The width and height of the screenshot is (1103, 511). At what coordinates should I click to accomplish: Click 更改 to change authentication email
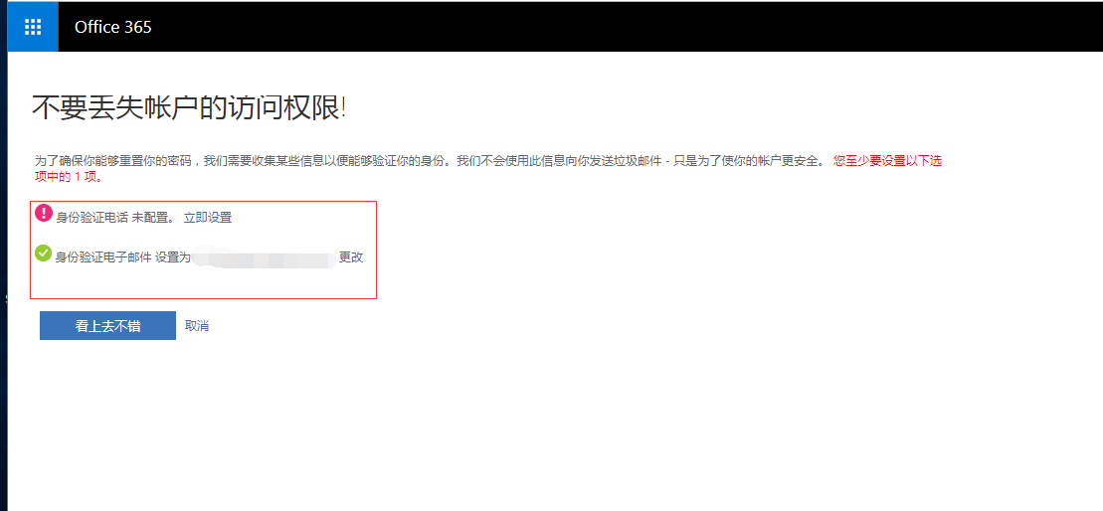tap(351, 257)
